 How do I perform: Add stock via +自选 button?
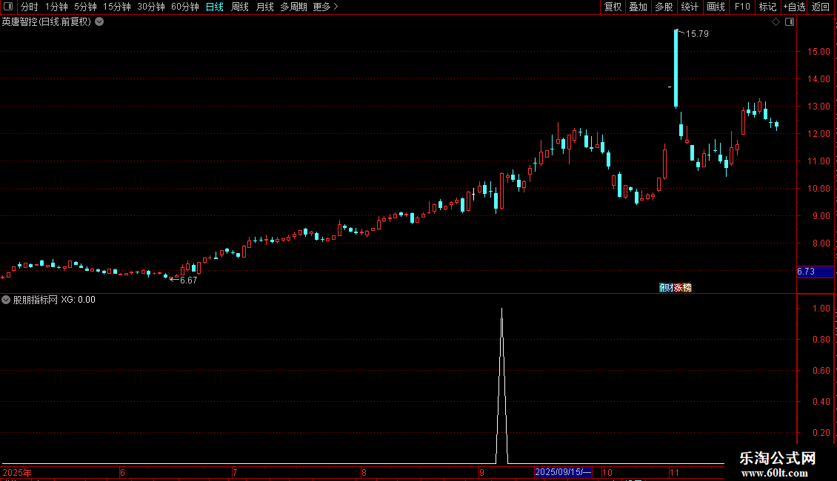coord(794,7)
